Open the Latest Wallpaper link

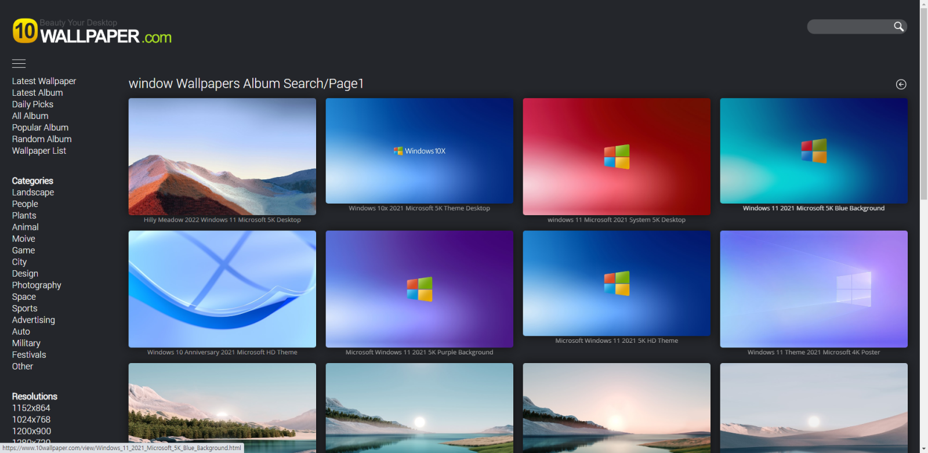click(x=44, y=81)
